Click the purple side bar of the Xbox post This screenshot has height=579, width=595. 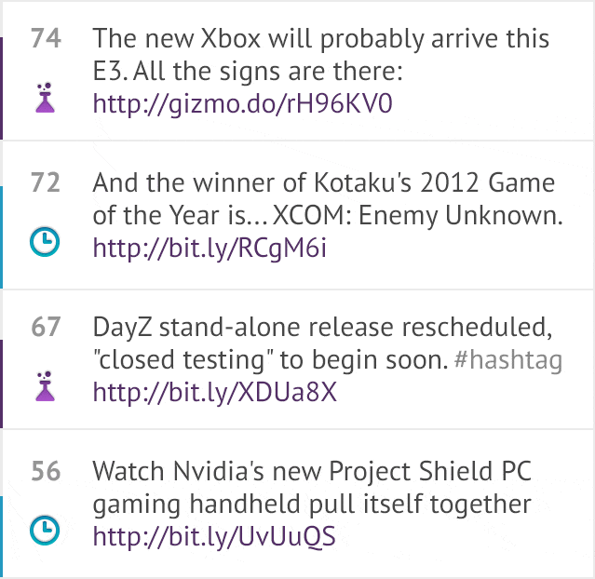[x=1, y=88]
